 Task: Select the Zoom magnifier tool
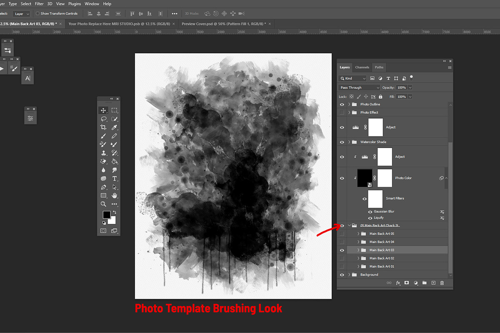click(103, 204)
